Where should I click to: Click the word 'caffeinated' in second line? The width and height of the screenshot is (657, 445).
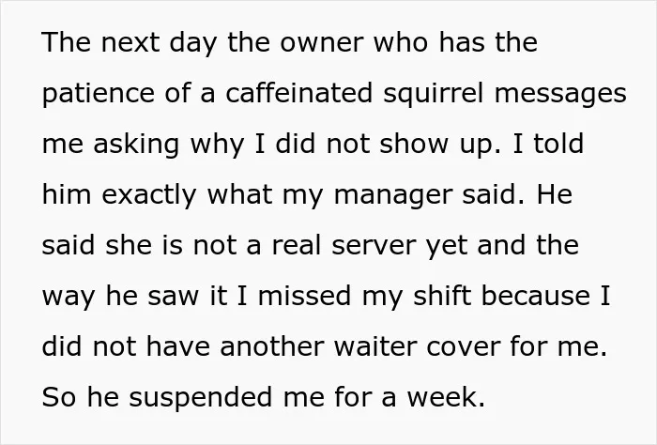click(298, 93)
